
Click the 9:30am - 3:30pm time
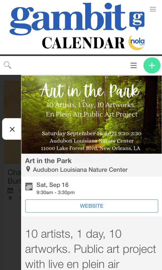[x=55, y=192]
